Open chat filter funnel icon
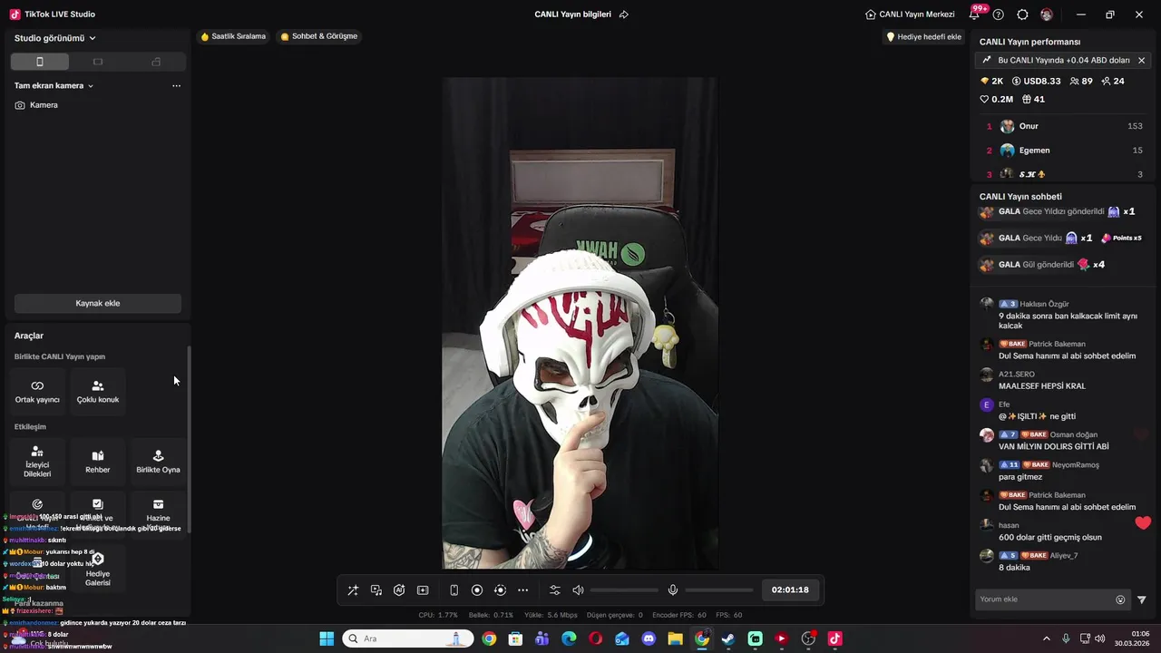 pos(1142,599)
